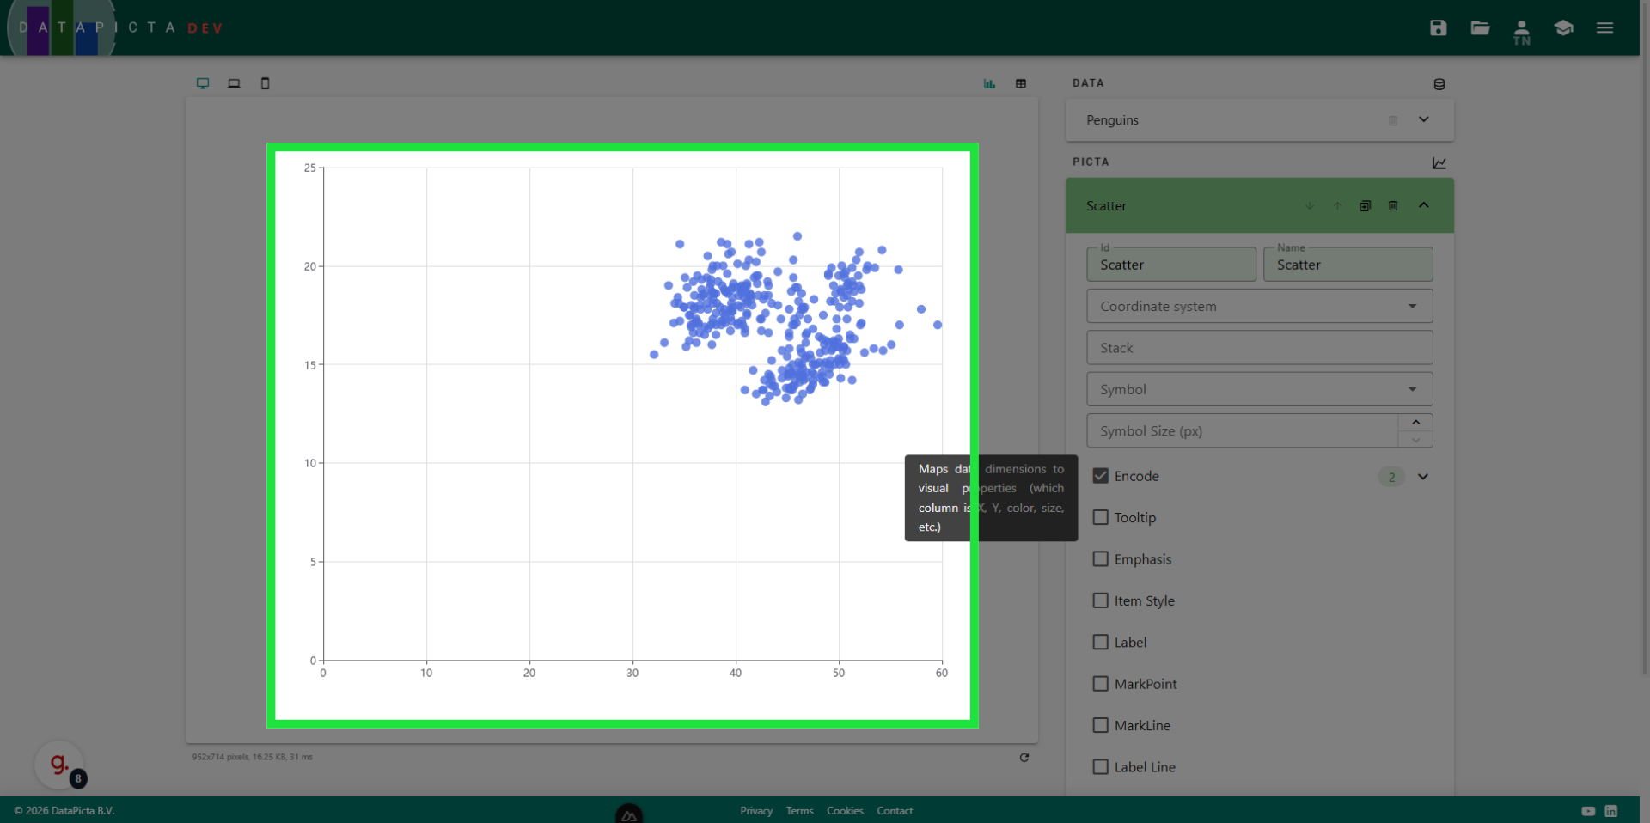Click the database icon beside DATA
1650x823 pixels.
1439,84
